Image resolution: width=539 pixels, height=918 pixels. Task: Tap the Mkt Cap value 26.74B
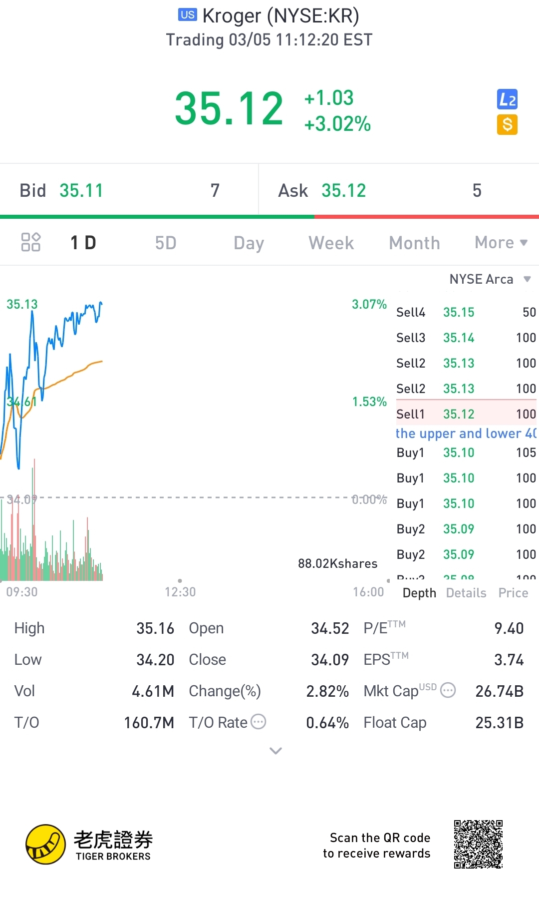(x=500, y=691)
